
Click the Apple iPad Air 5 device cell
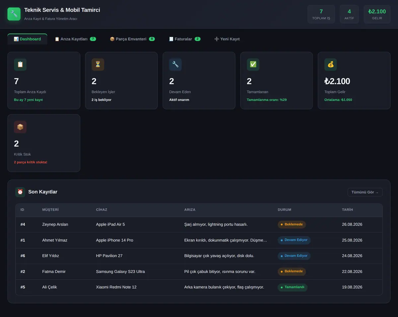[110, 225]
